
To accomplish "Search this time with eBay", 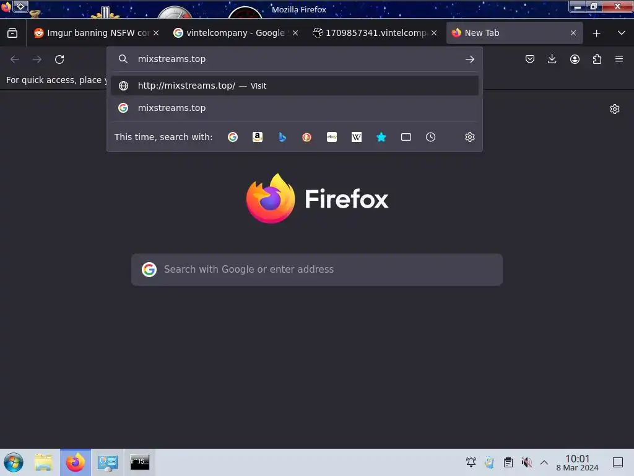I will (x=332, y=137).
